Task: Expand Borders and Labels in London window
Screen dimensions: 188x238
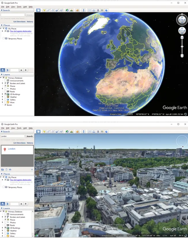Action: (2, 217)
